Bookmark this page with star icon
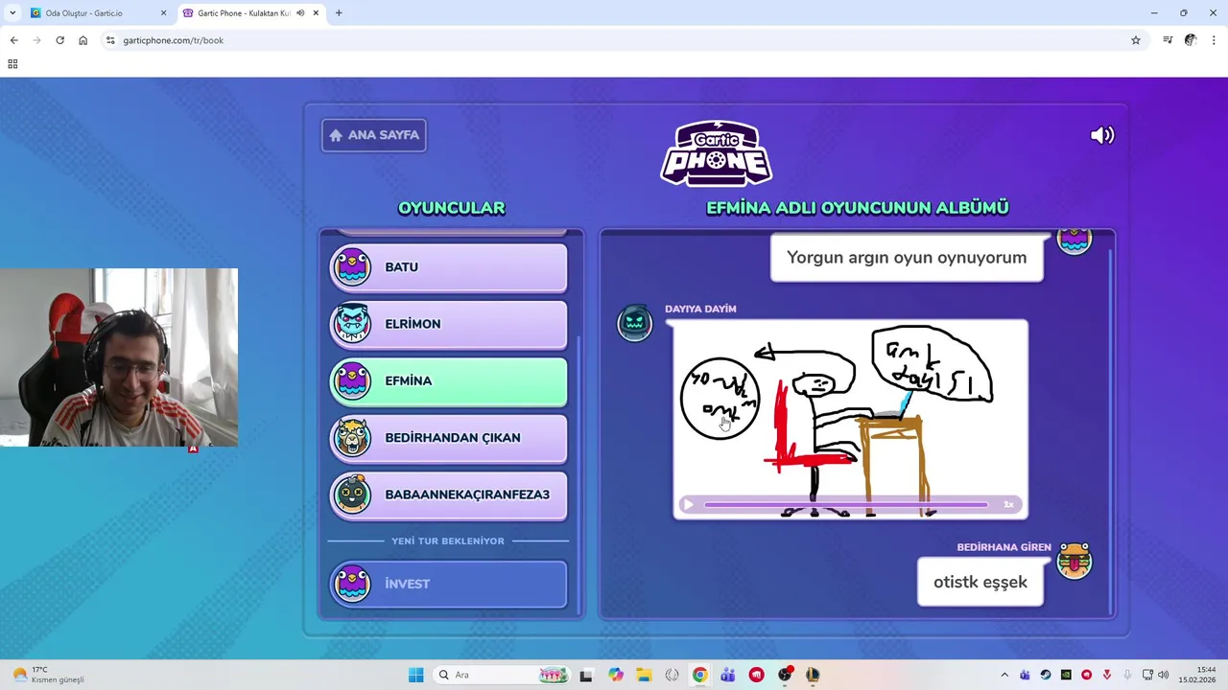The height and width of the screenshot is (690, 1228). point(1136,40)
